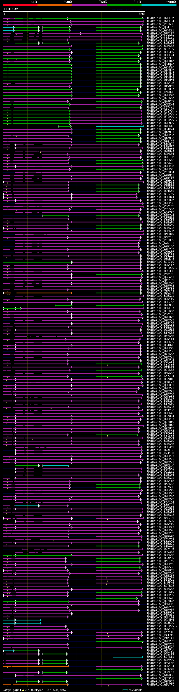Select the UniRef100_Q8VXN5 label

pyautogui.click(x=161, y=336)
